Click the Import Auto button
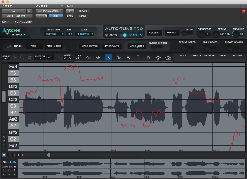Viewport: 247px width, 179px height. [112, 46]
